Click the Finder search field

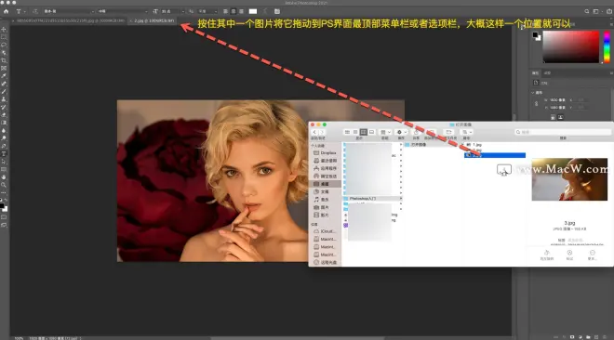tap(563, 132)
